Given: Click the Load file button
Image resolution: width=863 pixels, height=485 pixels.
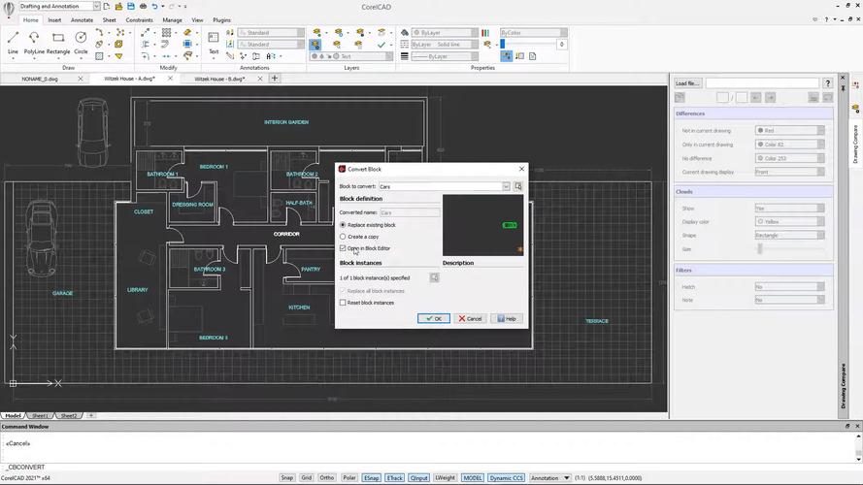Looking at the screenshot, I should click(687, 83).
